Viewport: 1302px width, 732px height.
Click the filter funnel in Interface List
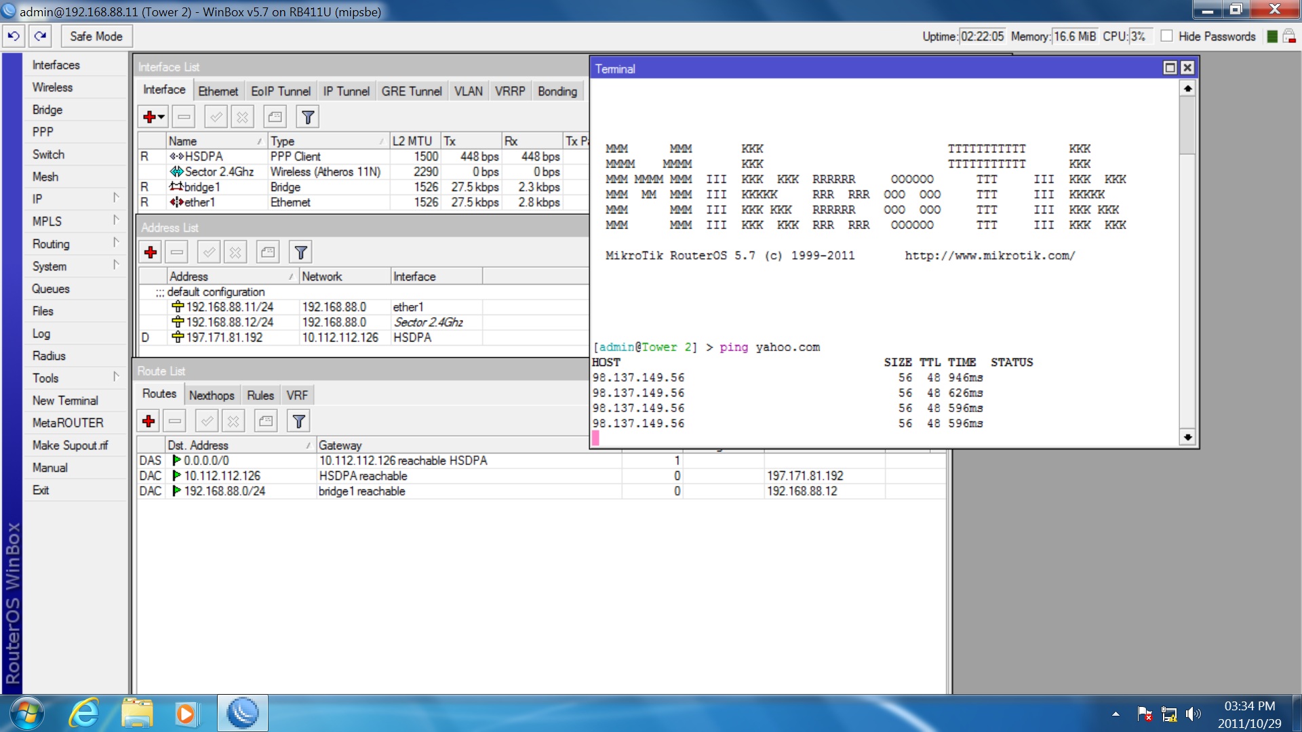[308, 117]
